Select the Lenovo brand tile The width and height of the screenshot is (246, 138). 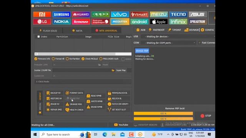click(81, 21)
